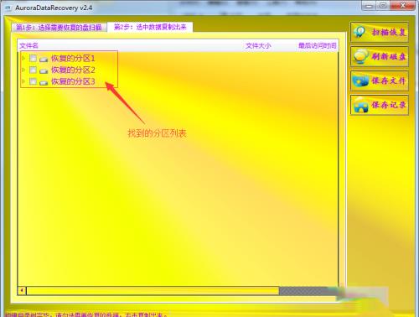Click the AuroraDataRecovery title bar app icon
This screenshot has width=419, height=317.
click(x=8, y=8)
